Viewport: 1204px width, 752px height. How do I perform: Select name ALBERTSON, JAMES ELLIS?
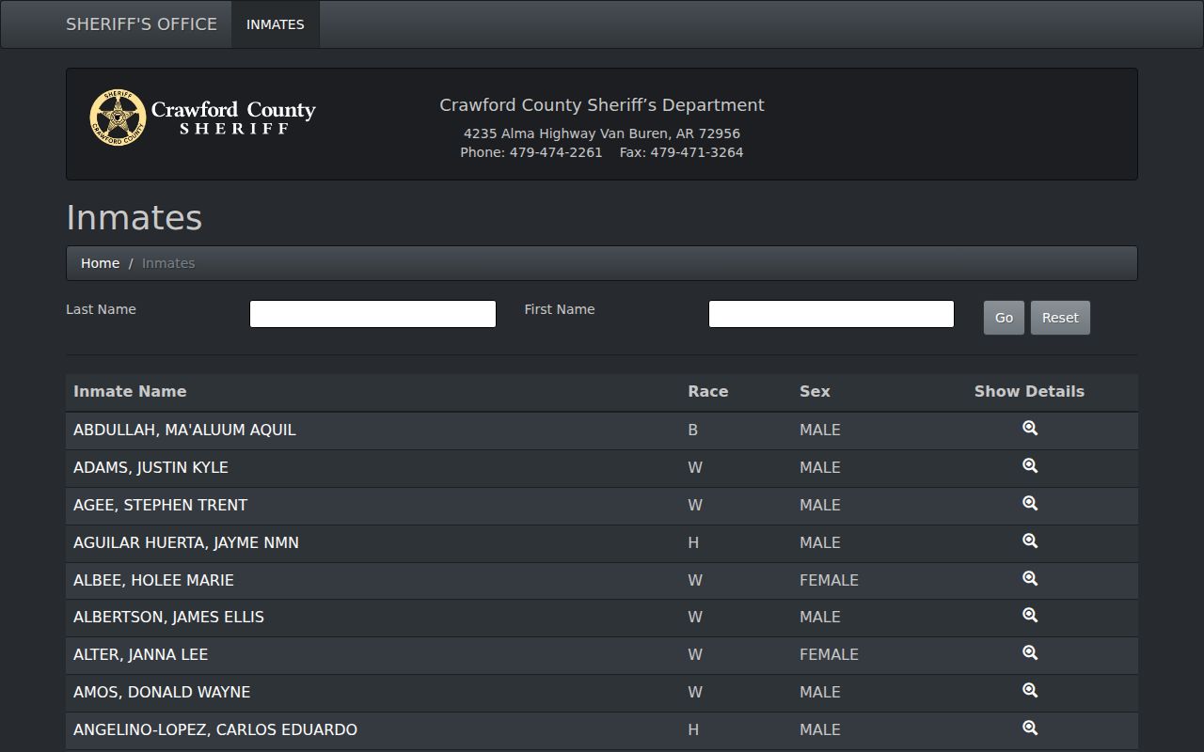point(168,617)
